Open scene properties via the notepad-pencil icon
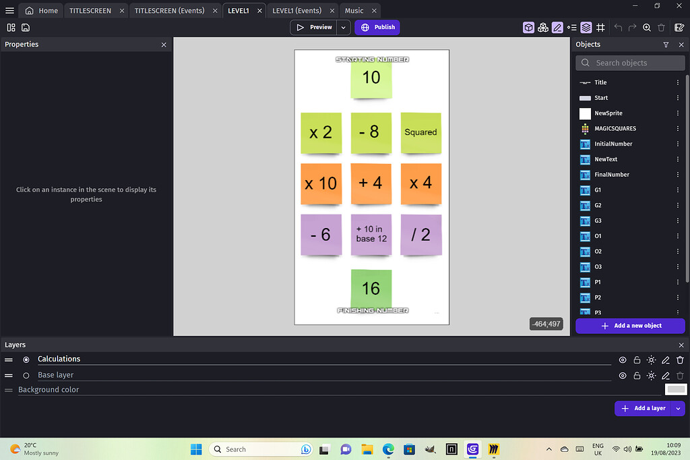This screenshot has height=460, width=690. tap(679, 28)
